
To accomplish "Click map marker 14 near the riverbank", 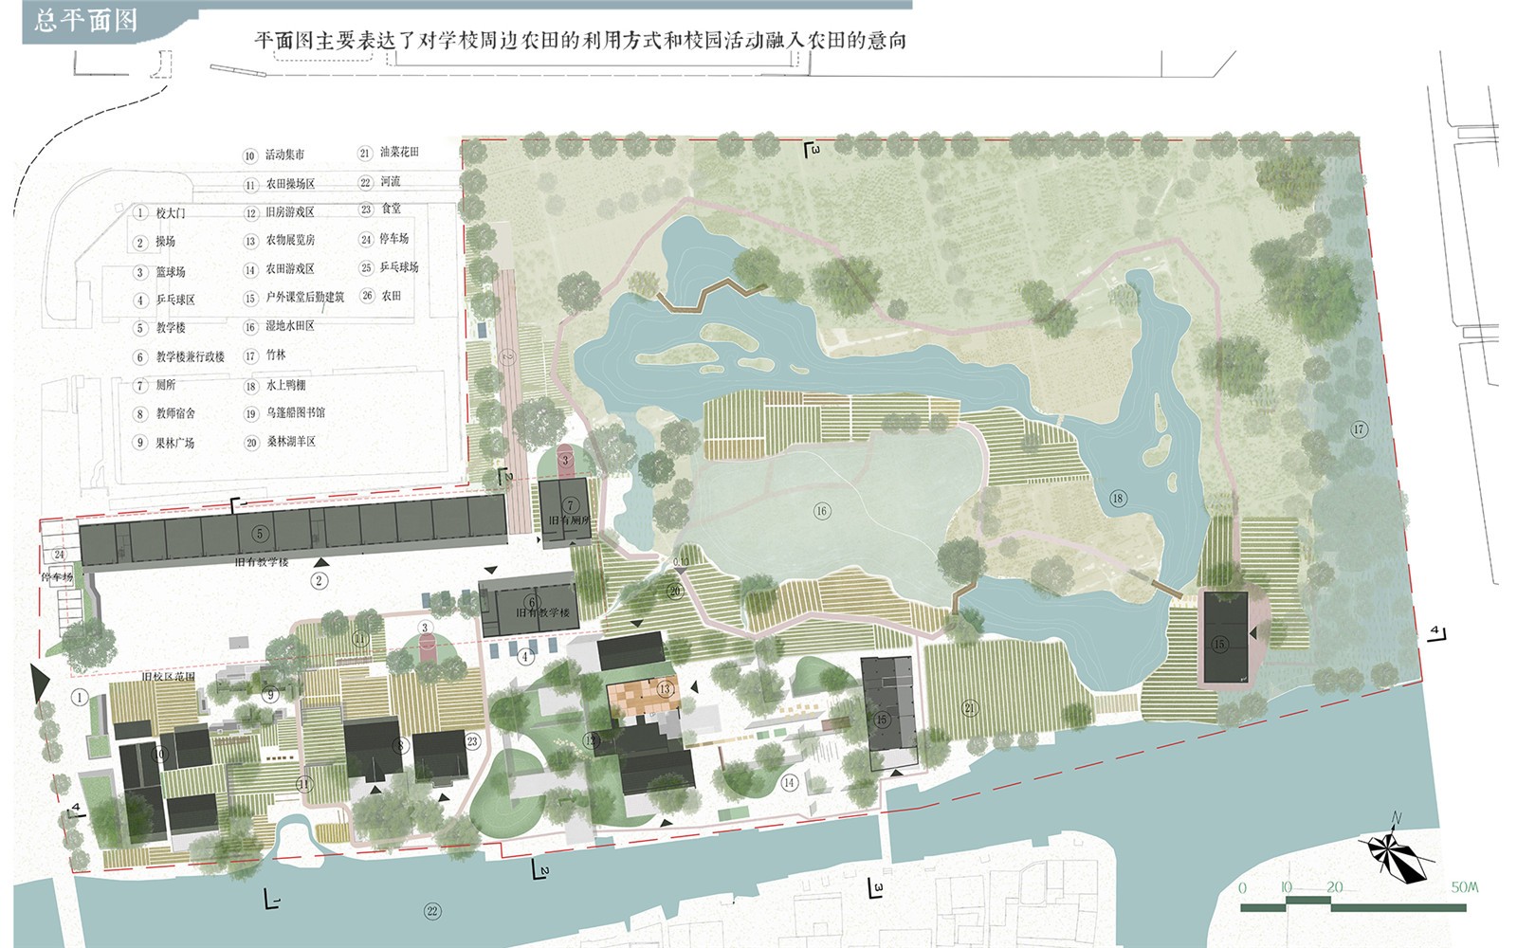I will coord(789,782).
